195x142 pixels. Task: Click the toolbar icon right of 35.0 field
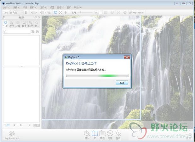(x=106, y=13)
